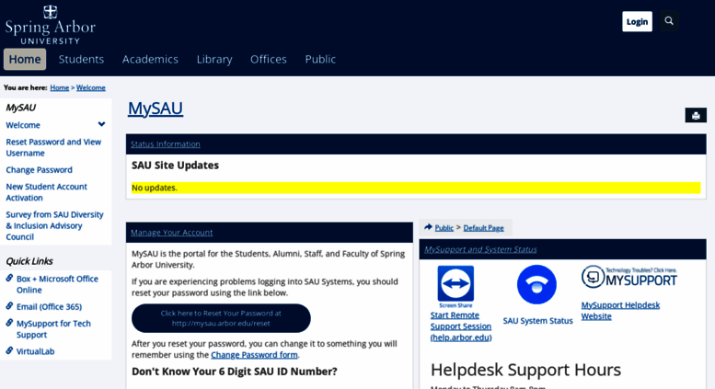This screenshot has width=715, height=389.
Task: Select Welcome in the MySAU sidebar
Action: [x=23, y=125]
